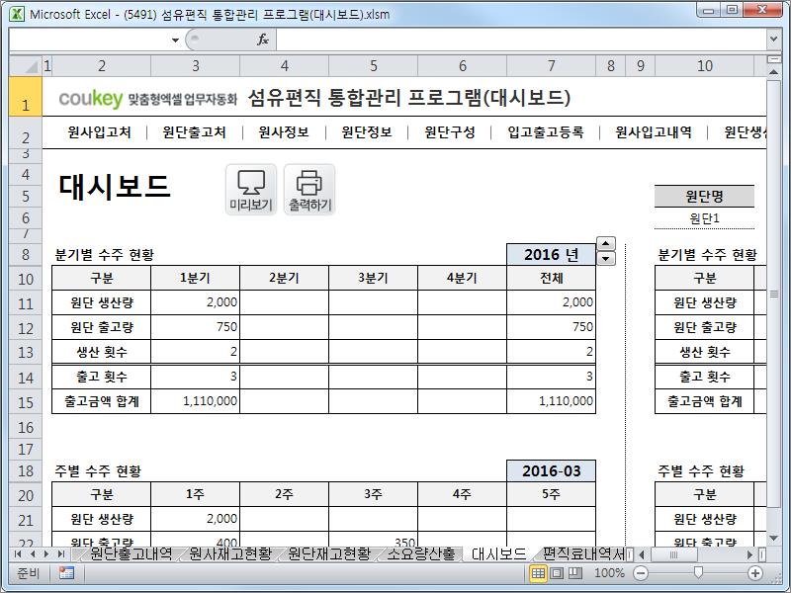Go to last sheet tab arrow

61,554
